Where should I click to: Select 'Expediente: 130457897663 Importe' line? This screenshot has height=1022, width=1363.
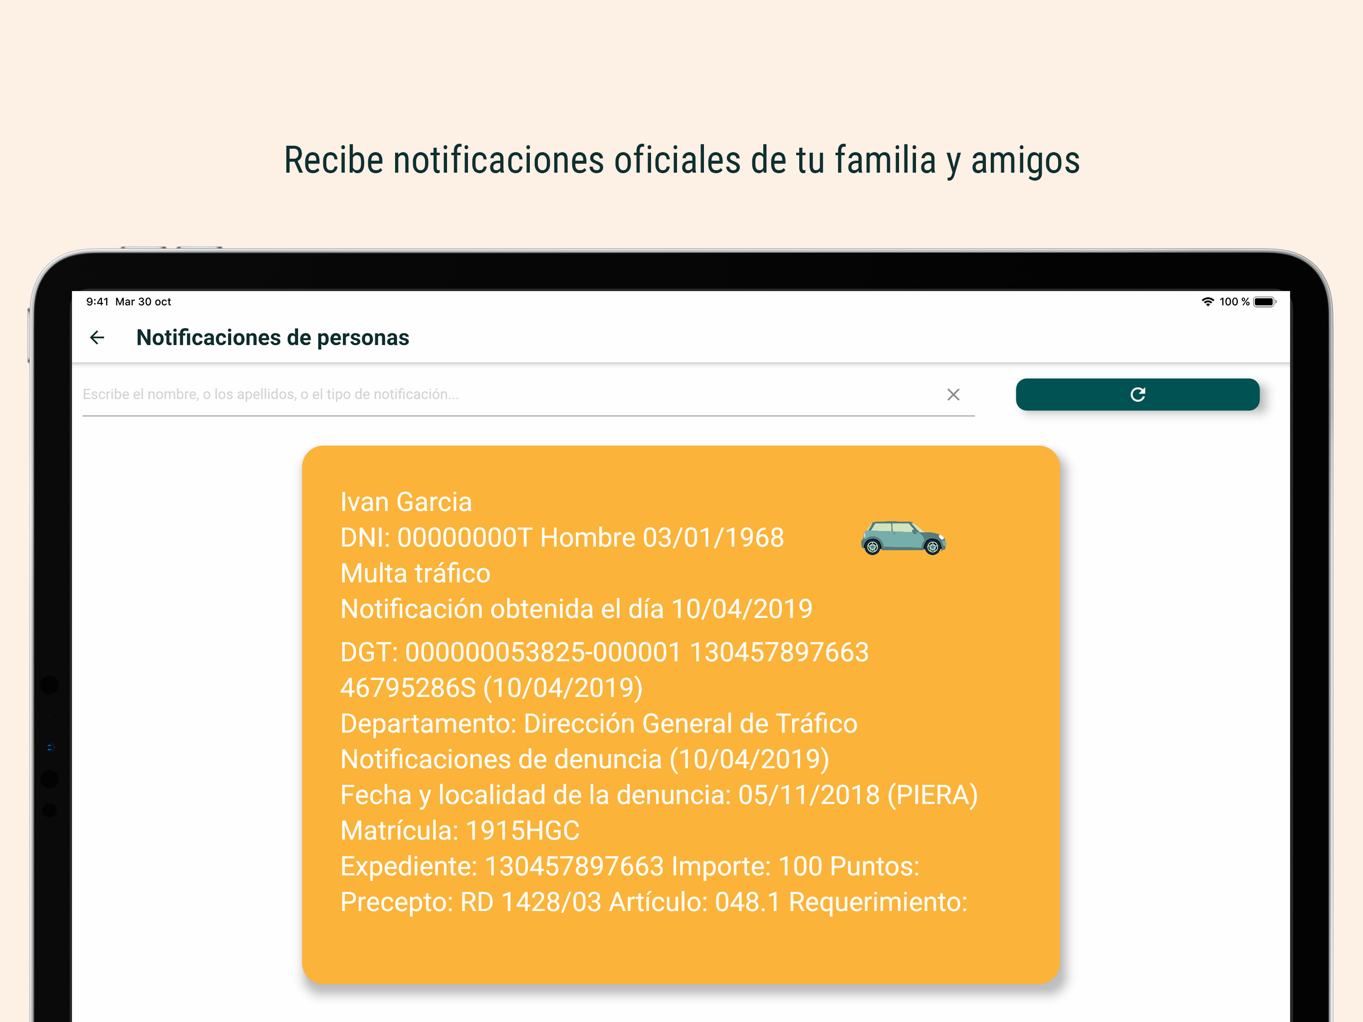pyautogui.click(x=630, y=867)
